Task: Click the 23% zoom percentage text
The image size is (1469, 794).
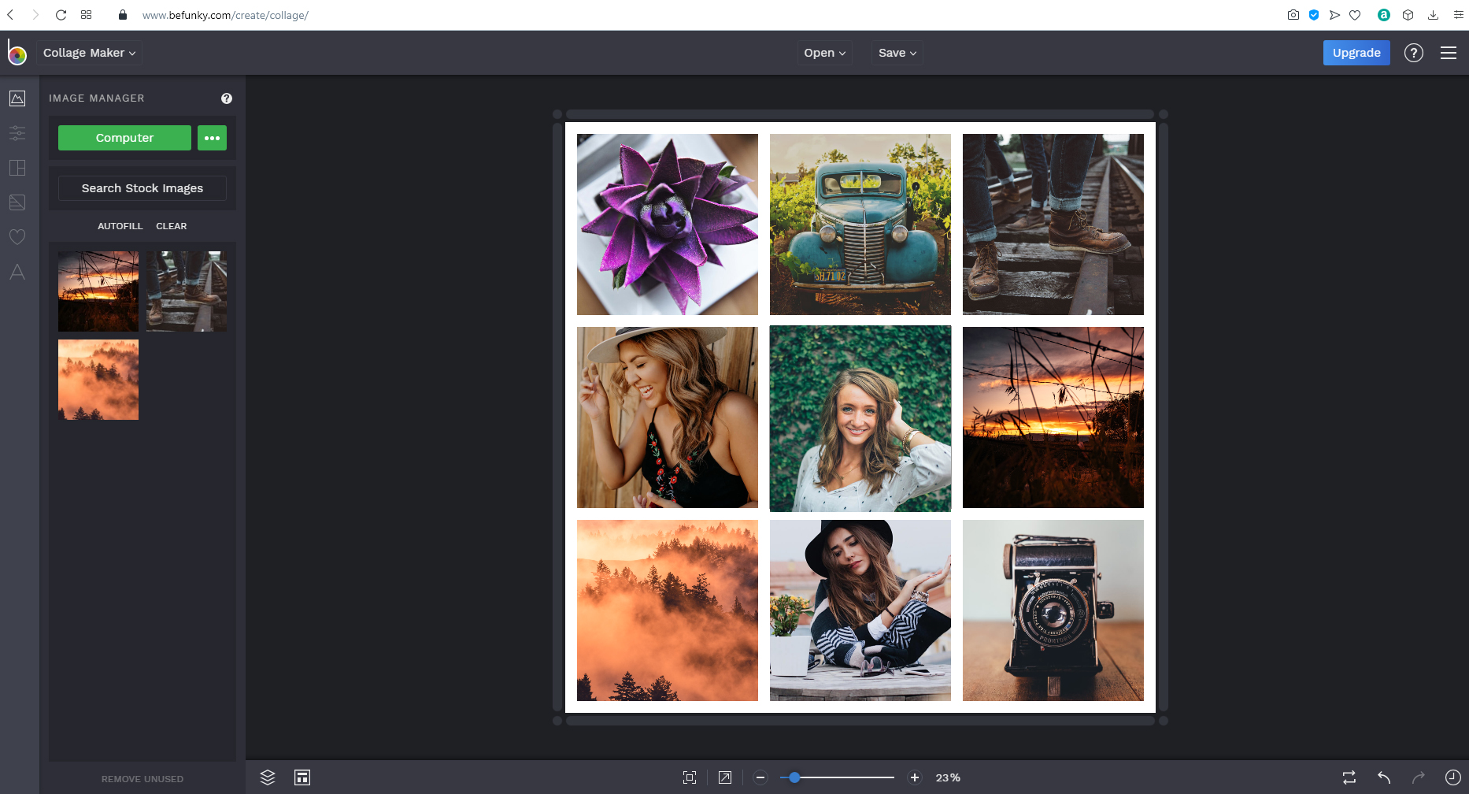Action: pos(948,777)
